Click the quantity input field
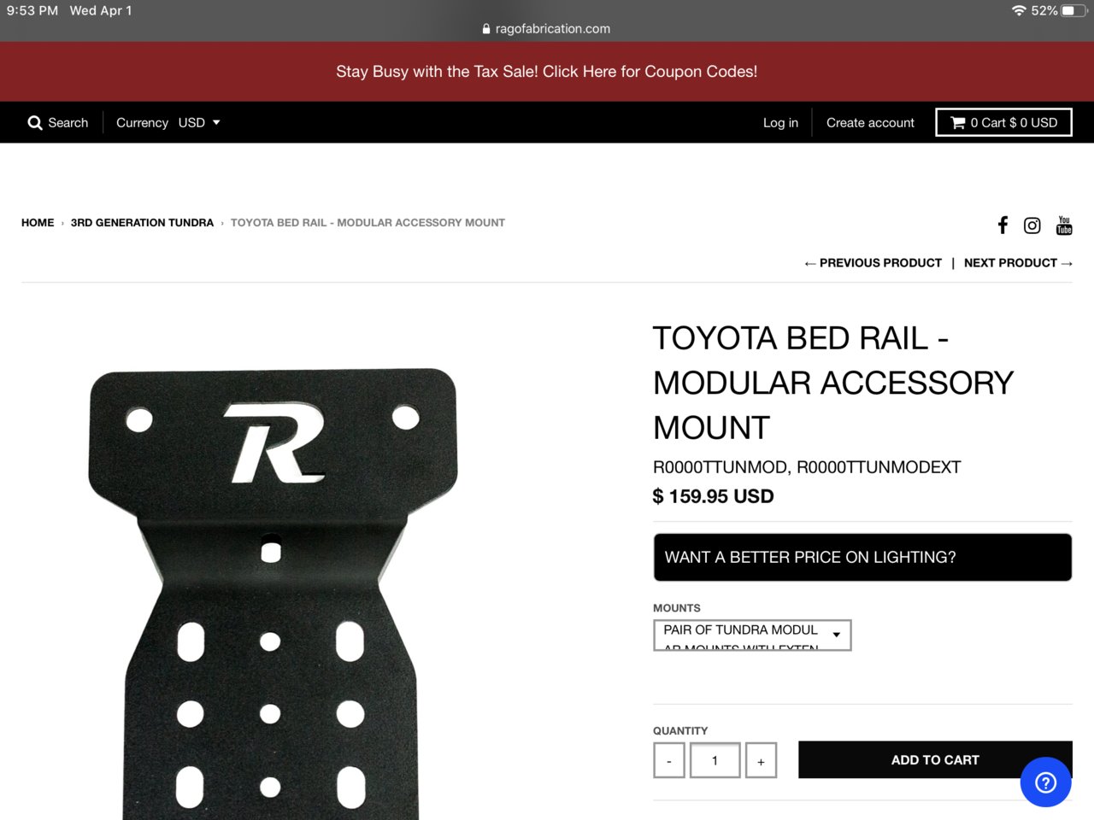The height and width of the screenshot is (820, 1094). (x=715, y=760)
